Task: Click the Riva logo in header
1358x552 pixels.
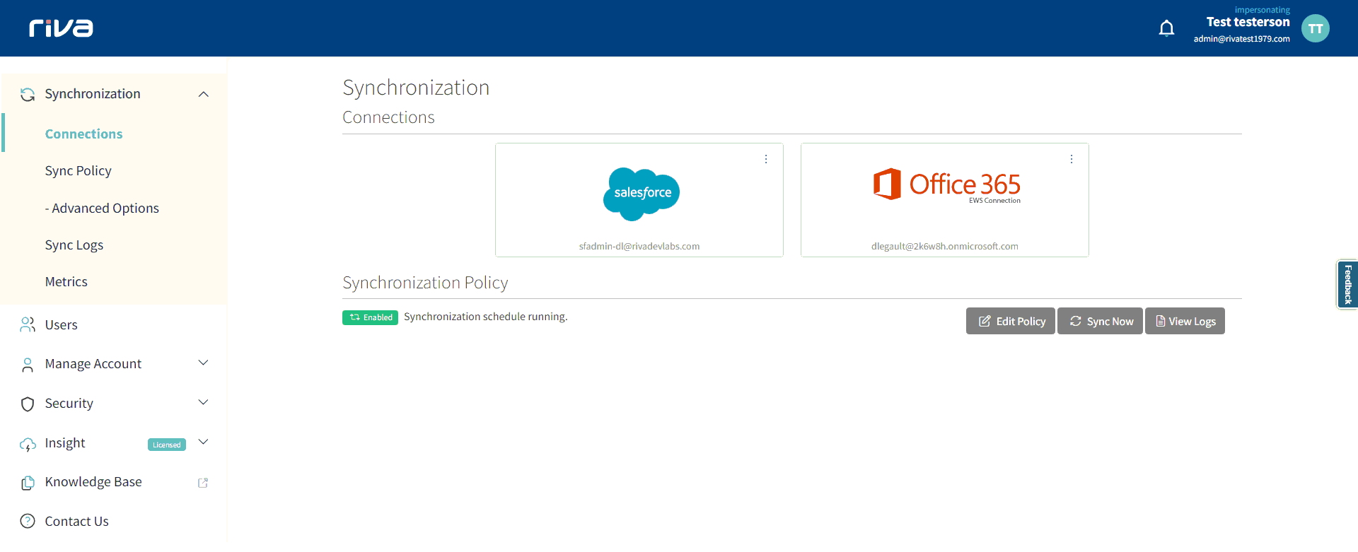Action: coord(61,28)
